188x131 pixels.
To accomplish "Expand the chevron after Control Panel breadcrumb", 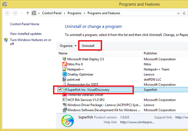I will point(65,13).
